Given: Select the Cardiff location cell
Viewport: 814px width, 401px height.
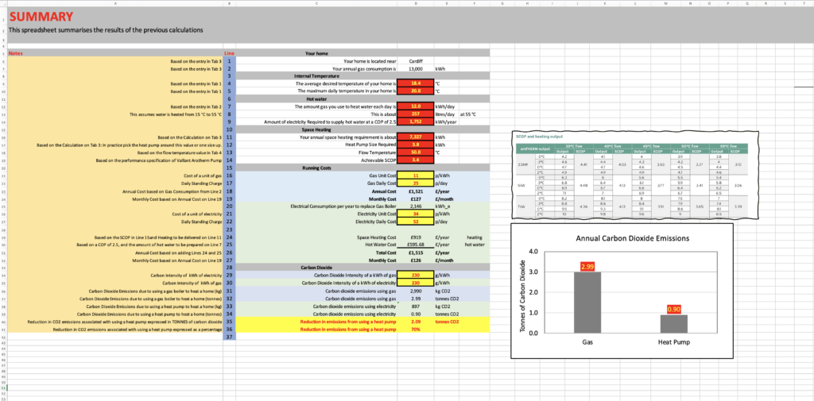Looking at the screenshot, I should 415,60.
